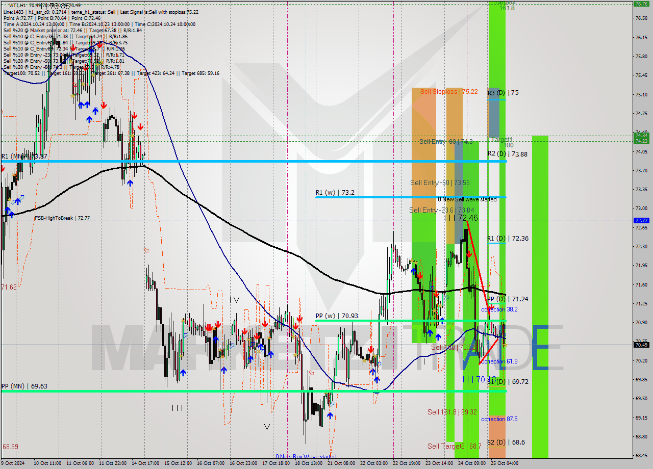Select the 'Sell Entry -50 | 73.55' label
Viewport: 653px width, 469px height.
click(x=440, y=183)
